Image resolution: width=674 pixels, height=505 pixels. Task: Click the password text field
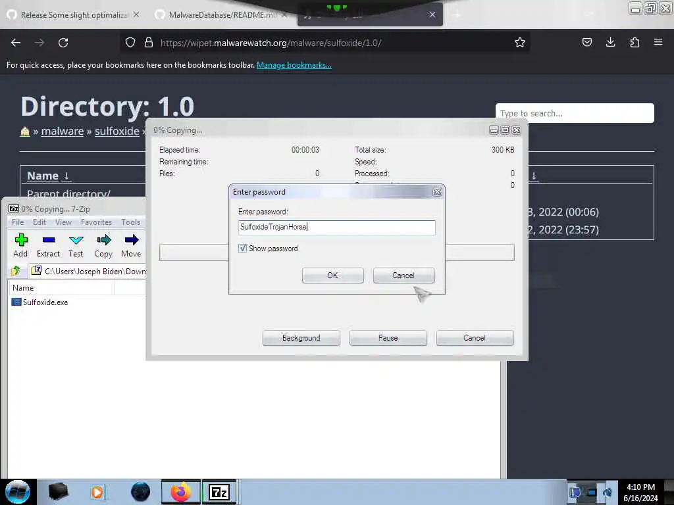click(336, 227)
